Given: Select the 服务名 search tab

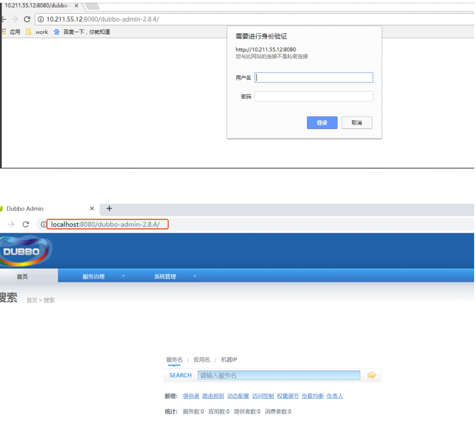Looking at the screenshot, I should (x=174, y=360).
